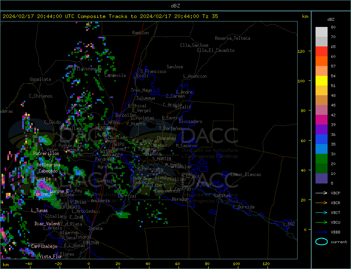Select the magenta 42-39 dBZ color band
Viewport: 351px width, 269px height.
tap(321, 120)
